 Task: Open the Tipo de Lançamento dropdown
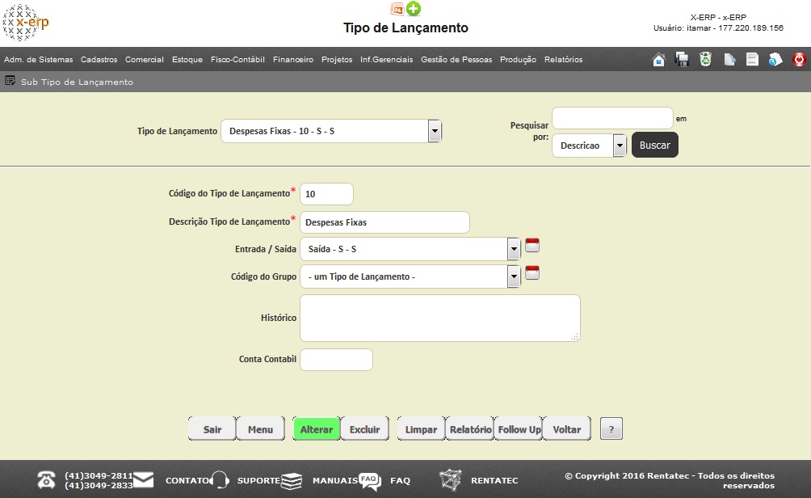click(x=331, y=131)
